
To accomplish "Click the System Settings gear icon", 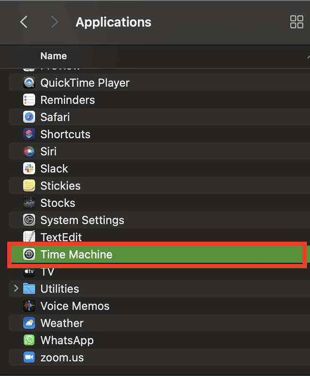I will click(x=29, y=220).
